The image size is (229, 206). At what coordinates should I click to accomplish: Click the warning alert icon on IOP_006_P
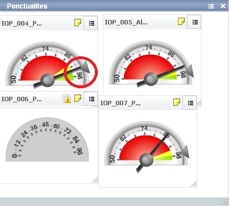click(67, 98)
